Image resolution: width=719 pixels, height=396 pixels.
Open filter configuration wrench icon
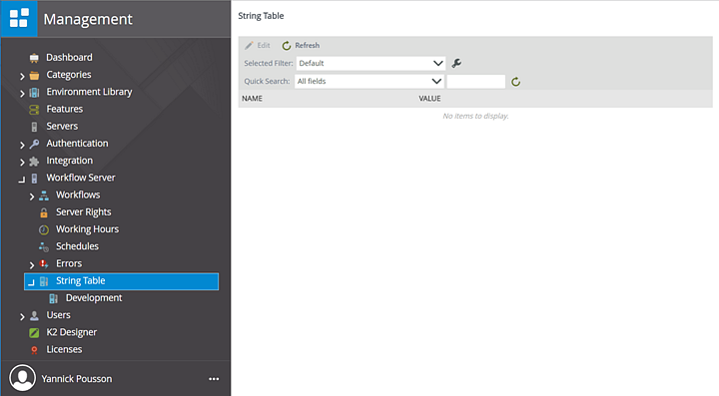click(x=456, y=63)
